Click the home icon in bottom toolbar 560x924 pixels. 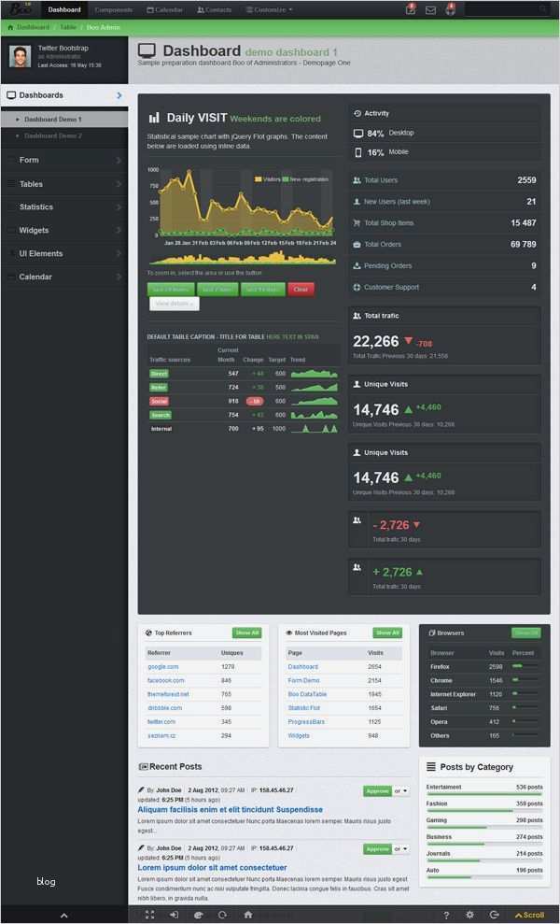pyautogui.click(x=248, y=915)
